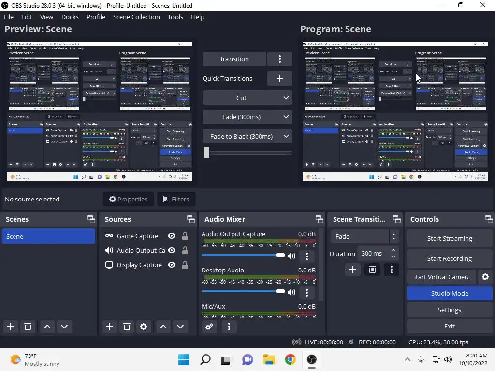This screenshot has height=371, width=495.
Task: Open Audio Mixer bottom three-dot menu
Action: [229, 327]
